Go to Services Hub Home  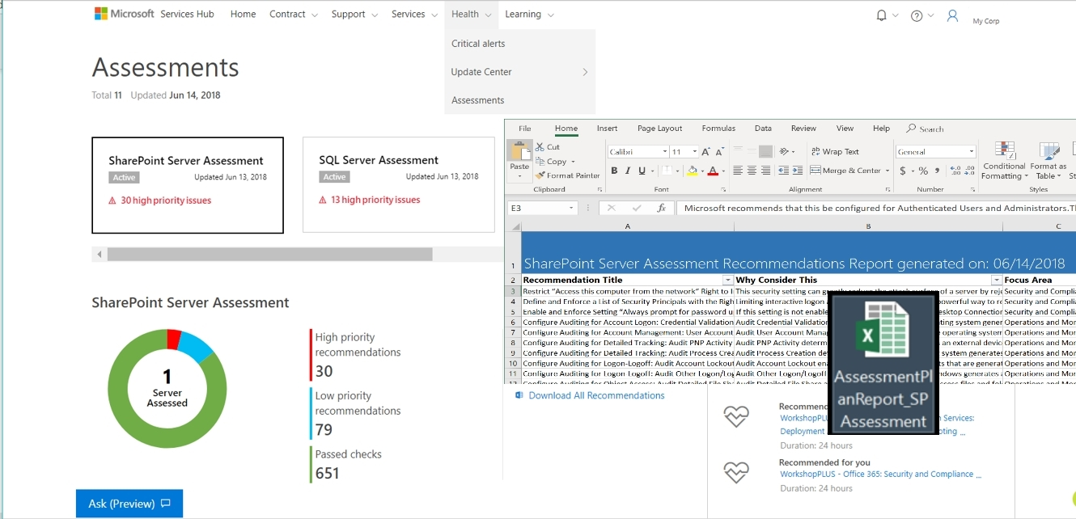243,15
